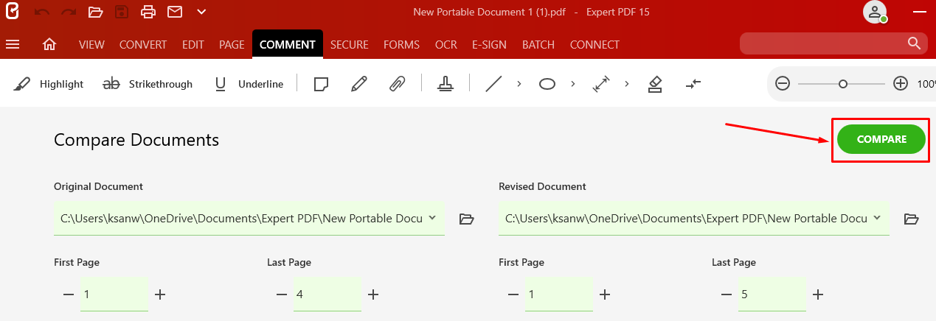This screenshot has width=936, height=321.
Task: Open the hamburger menu
Action: tap(13, 44)
